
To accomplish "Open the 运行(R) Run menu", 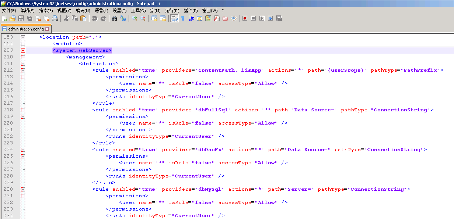I will click(172, 11).
